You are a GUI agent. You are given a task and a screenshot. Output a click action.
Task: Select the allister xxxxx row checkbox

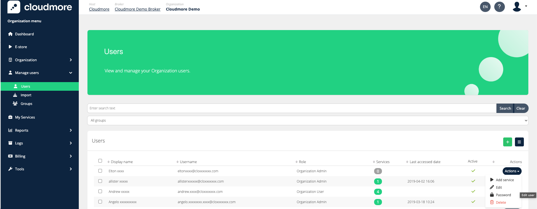[100, 181]
